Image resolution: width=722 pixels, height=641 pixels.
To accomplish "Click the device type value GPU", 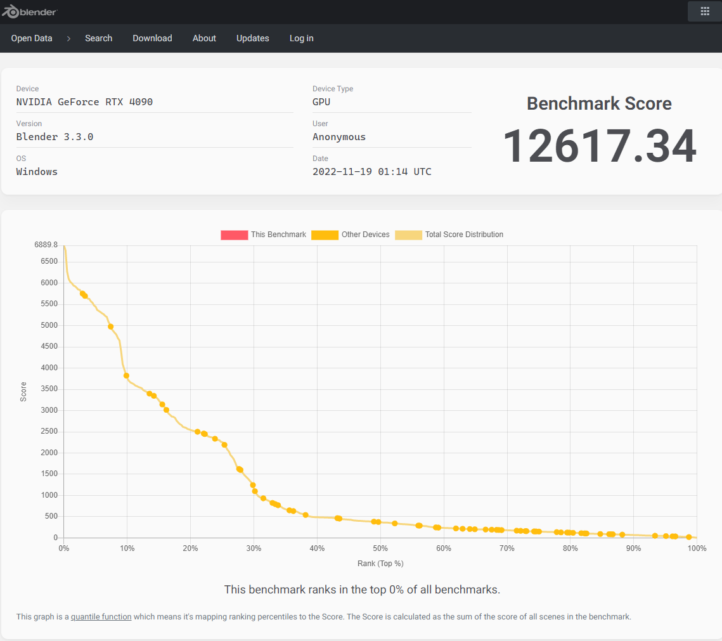I will coord(321,102).
